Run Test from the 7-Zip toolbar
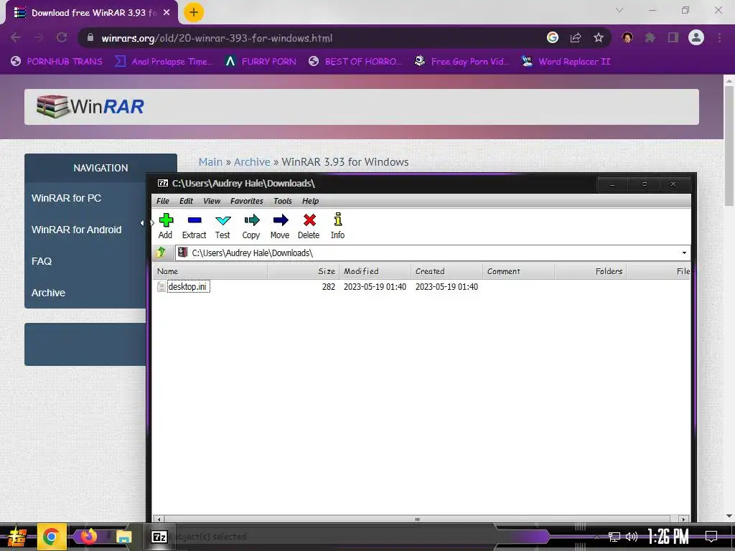 [x=223, y=226]
